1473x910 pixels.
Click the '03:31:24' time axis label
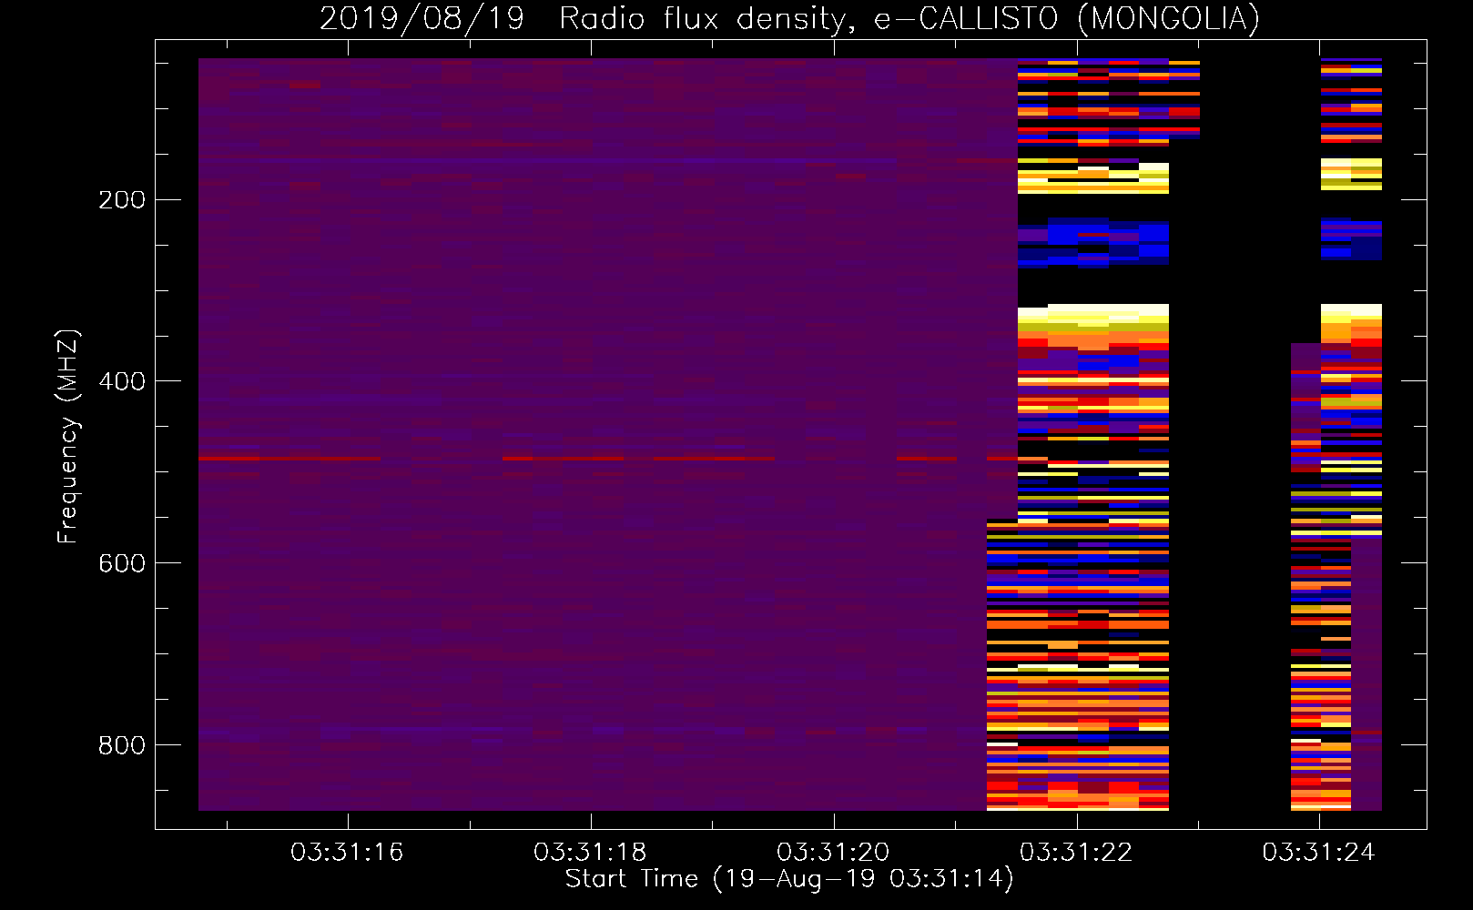[1319, 853]
